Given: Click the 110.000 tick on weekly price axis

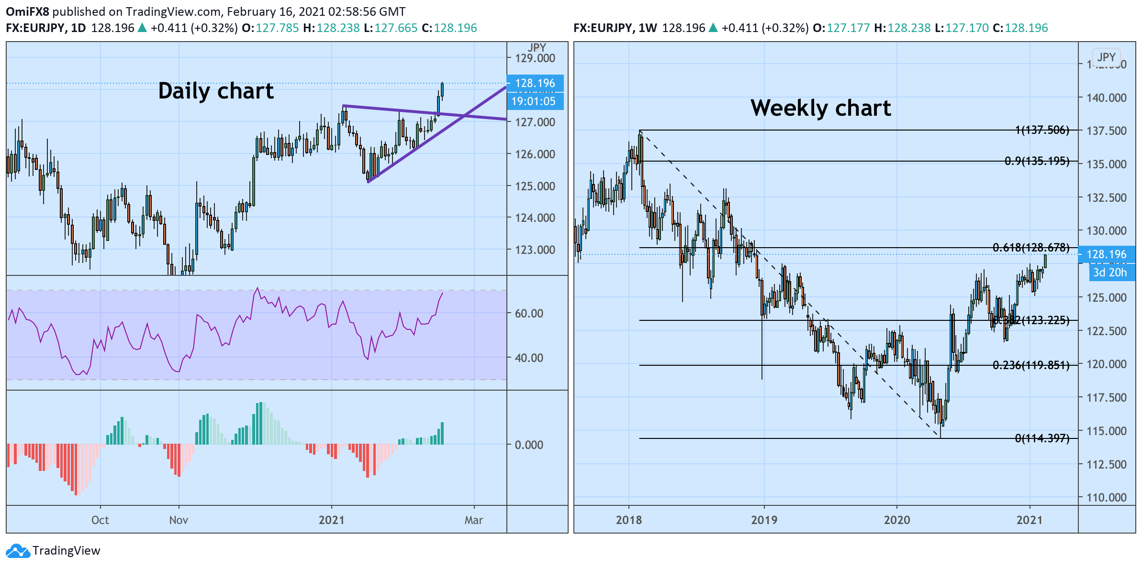Looking at the screenshot, I should click(1107, 498).
